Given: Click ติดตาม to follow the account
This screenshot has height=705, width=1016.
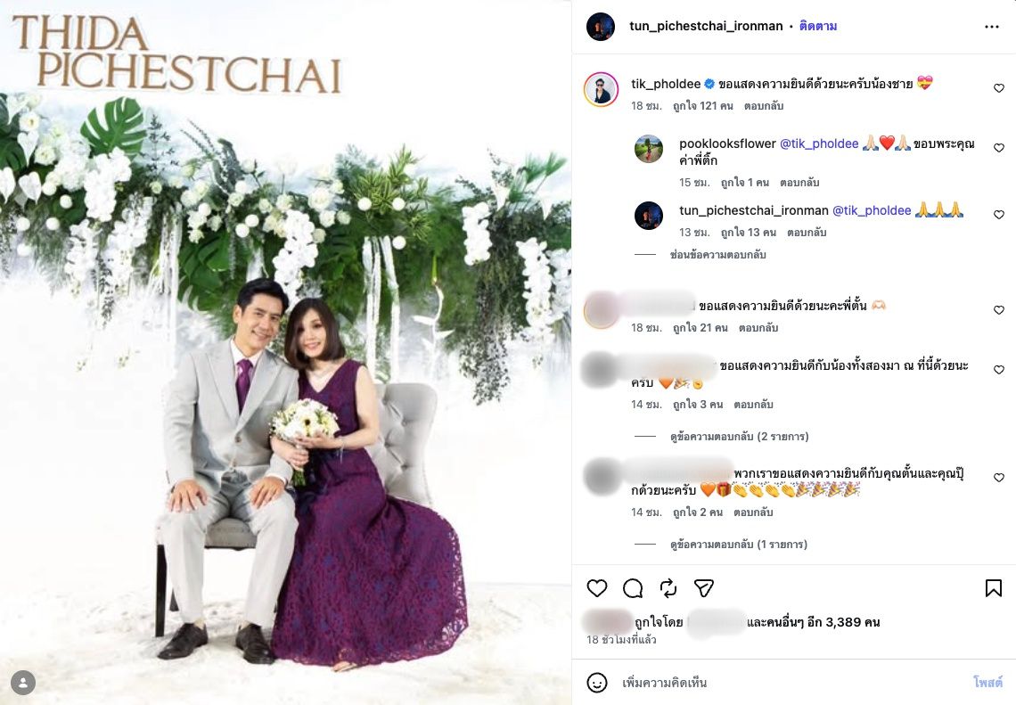Looking at the screenshot, I should tap(818, 27).
